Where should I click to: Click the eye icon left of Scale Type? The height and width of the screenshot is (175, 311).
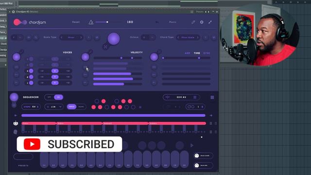(x=29, y=37)
